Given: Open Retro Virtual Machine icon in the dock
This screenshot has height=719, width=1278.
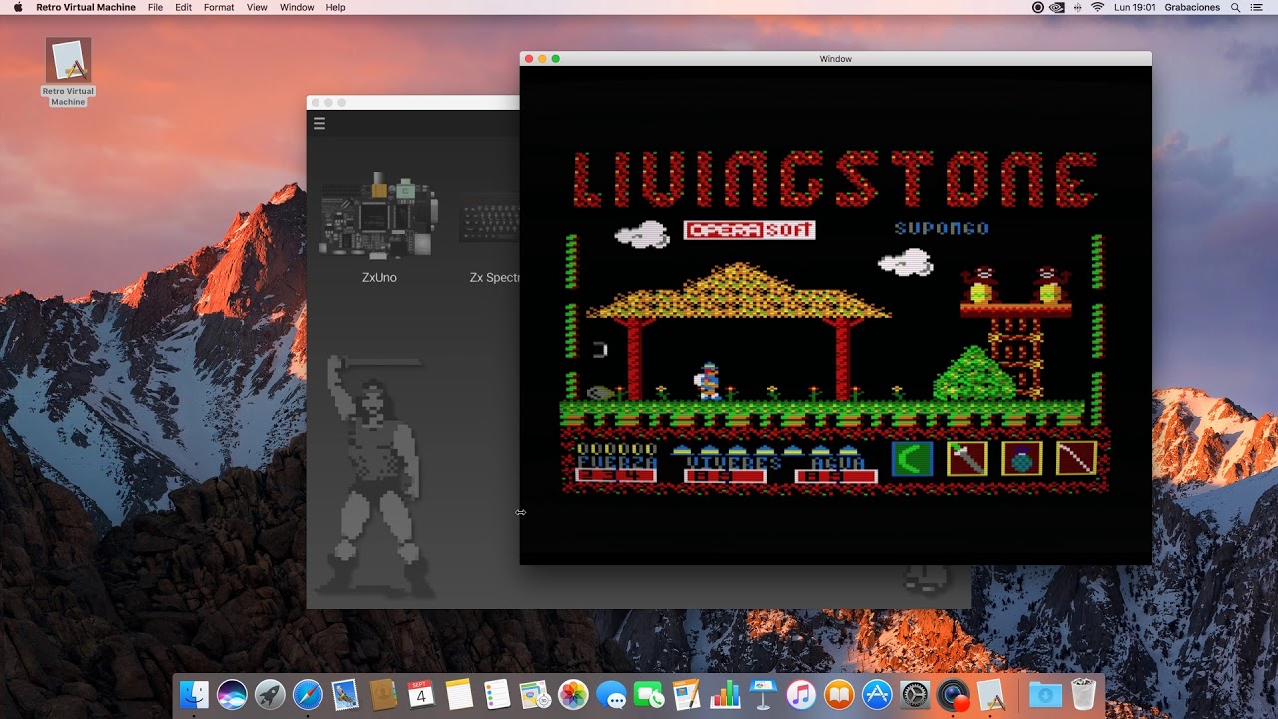Looking at the screenshot, I should 991,694.
